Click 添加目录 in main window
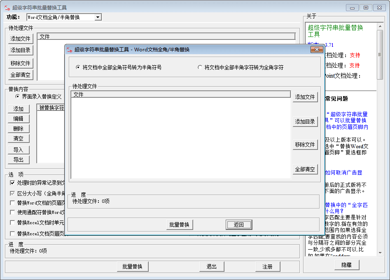The image size is (390, 280). [21, 50]
